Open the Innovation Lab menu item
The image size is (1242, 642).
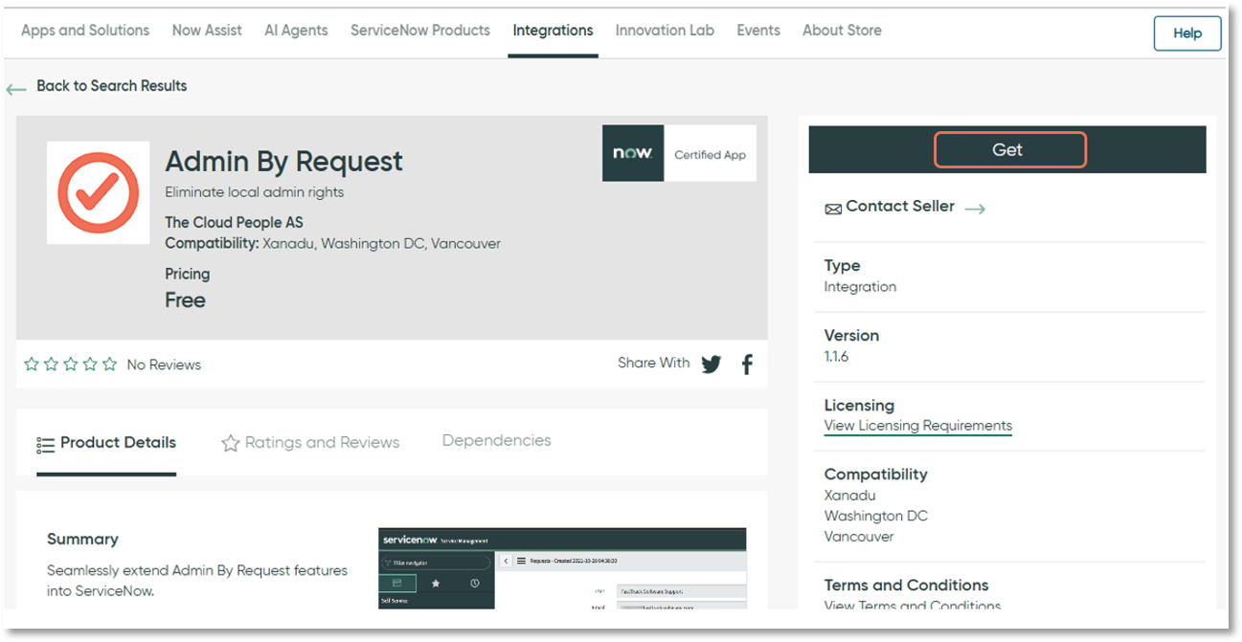coord(665,31)
